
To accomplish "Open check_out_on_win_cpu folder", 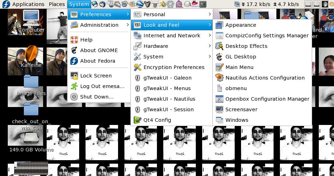I will click(31, 116).
